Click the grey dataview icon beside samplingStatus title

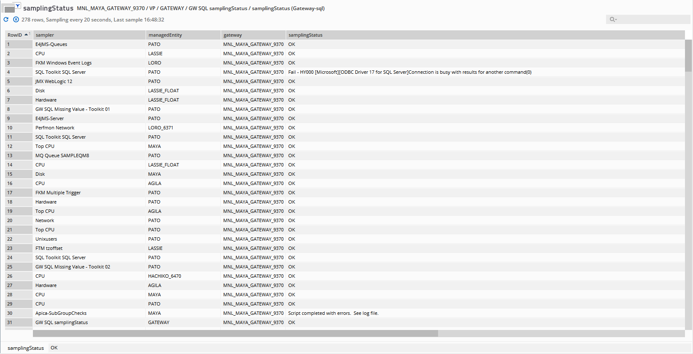[x=9, y=9]
